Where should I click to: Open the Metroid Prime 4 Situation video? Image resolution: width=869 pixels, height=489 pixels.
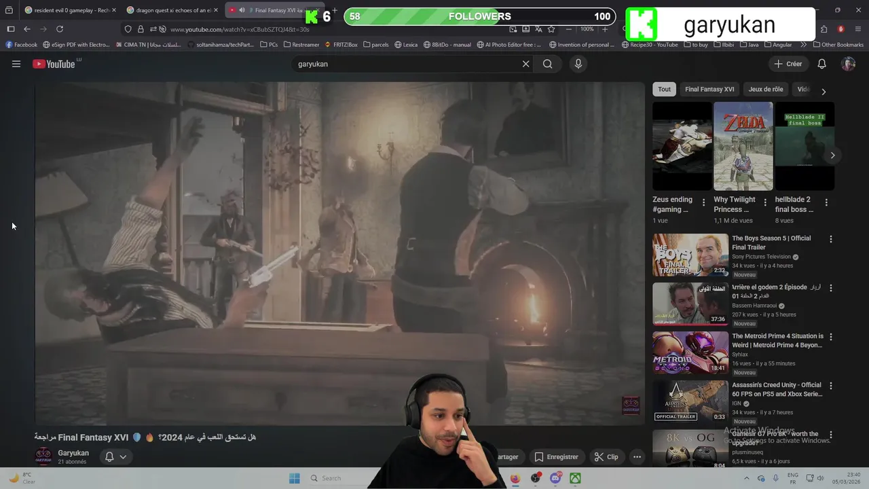[x=777, y=340]
